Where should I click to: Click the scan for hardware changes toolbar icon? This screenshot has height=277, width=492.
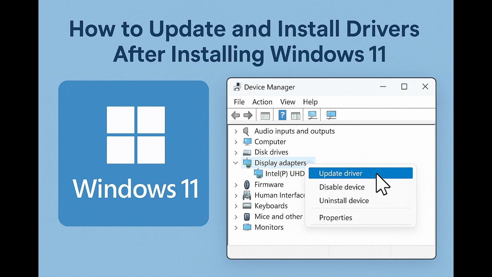[x=312, y=115]
